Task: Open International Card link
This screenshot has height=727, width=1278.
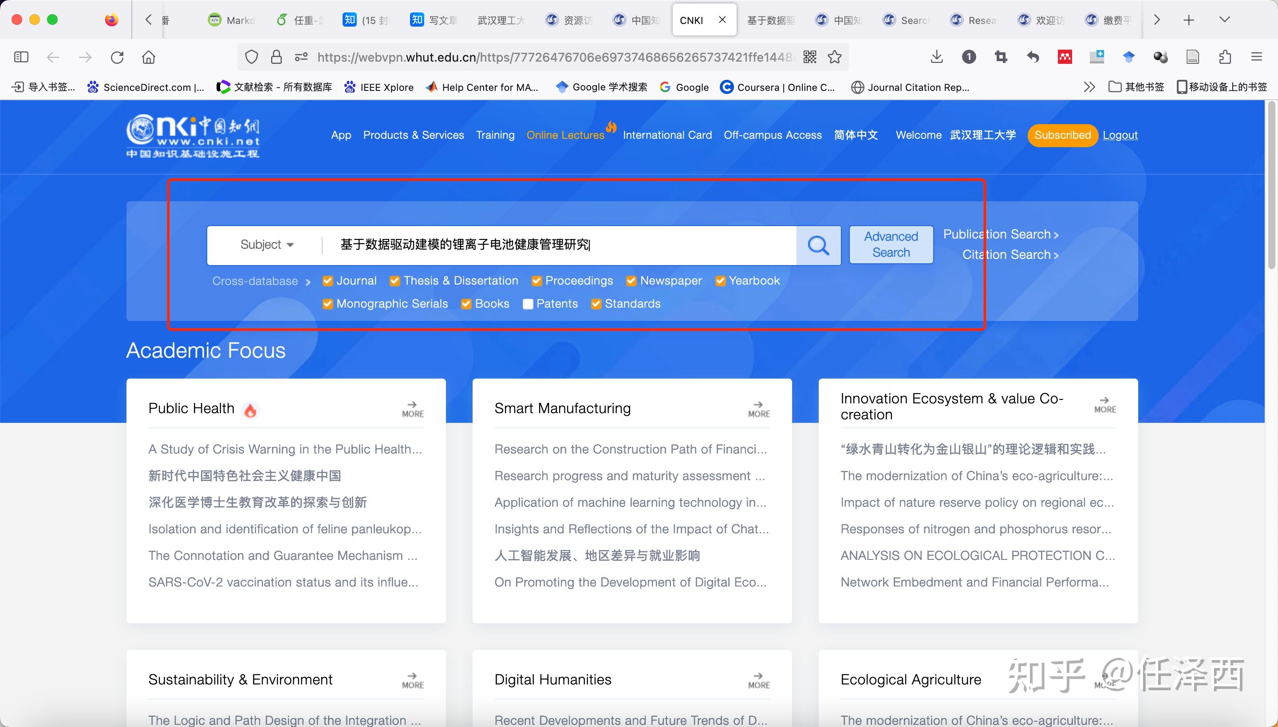Action: [667, 135]
